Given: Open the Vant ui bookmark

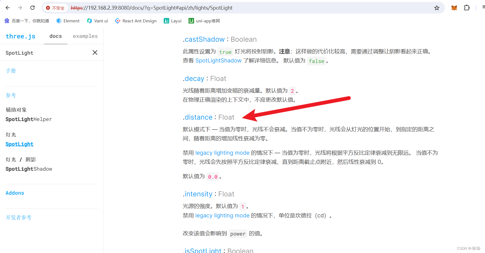Looking at the screenshot, I should [x=97, y=21].
